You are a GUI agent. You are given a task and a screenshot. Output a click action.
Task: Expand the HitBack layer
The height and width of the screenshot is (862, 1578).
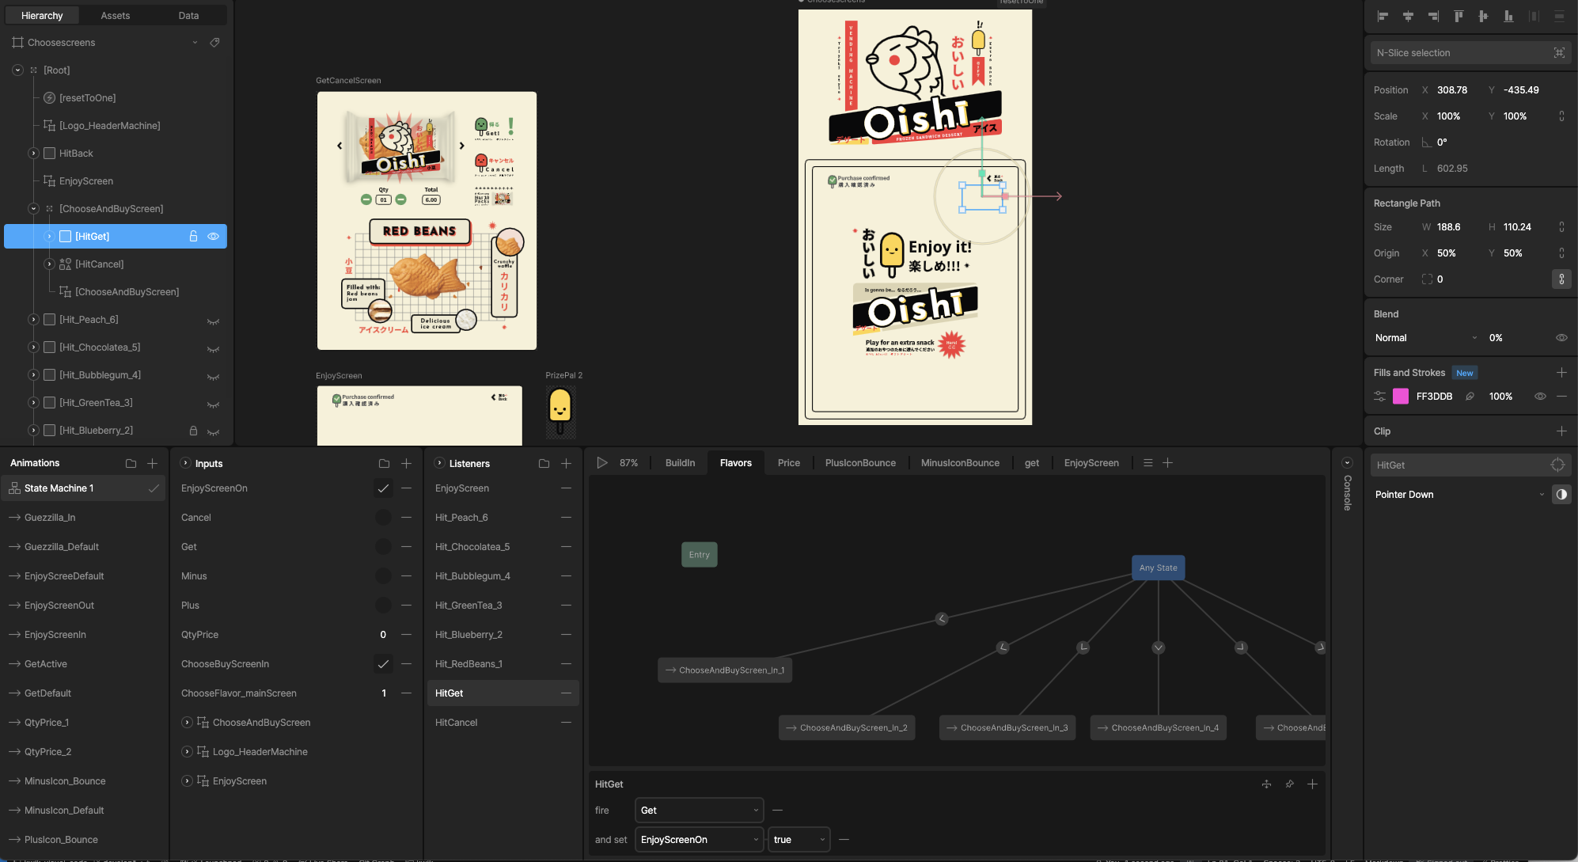(33, 153)
